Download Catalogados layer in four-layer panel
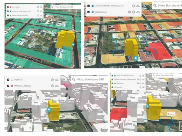 [143, 83]
